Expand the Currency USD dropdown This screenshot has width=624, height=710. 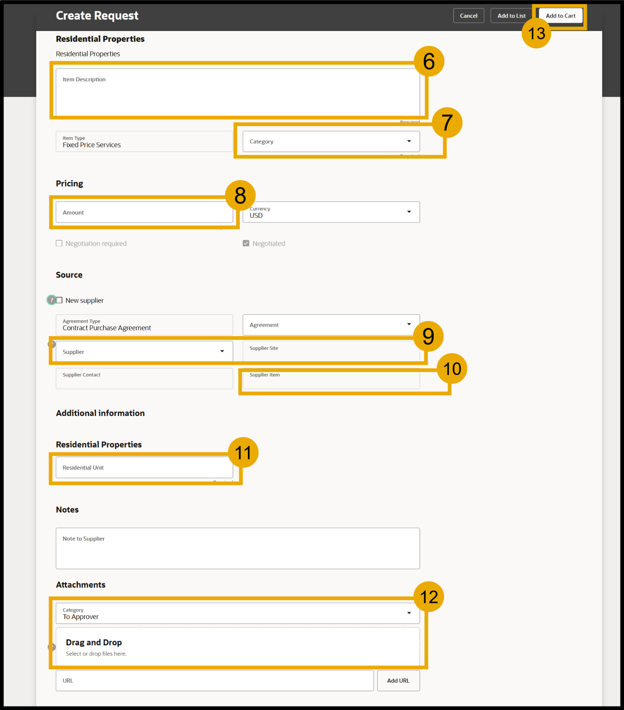(331, 212)
